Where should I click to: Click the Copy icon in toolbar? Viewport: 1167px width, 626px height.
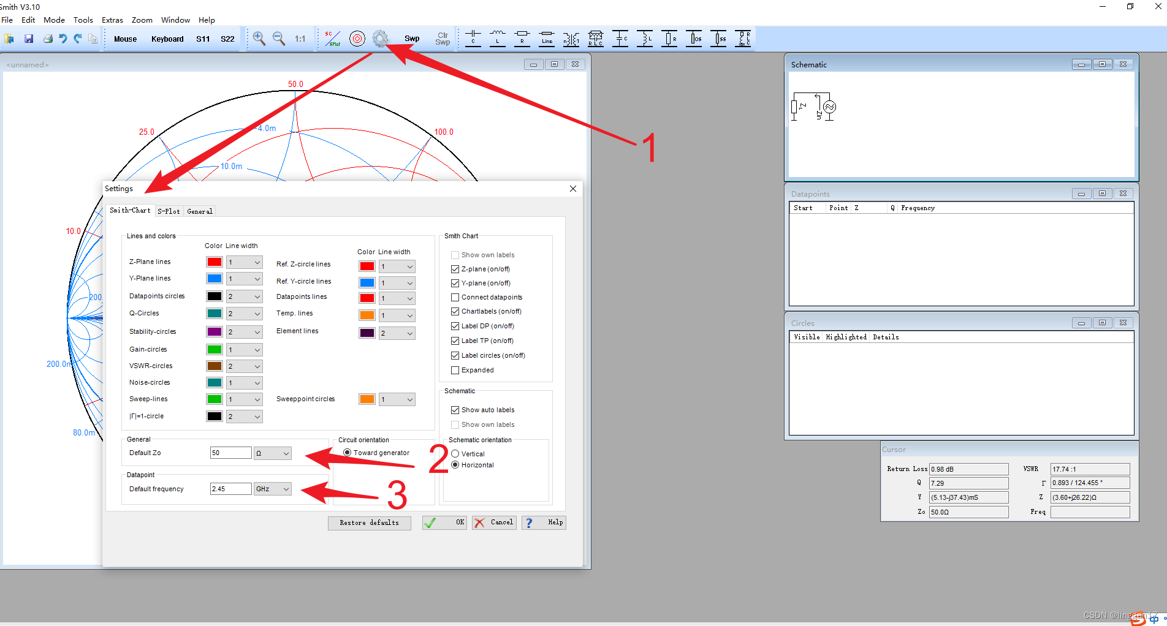[x=93, y=39]
